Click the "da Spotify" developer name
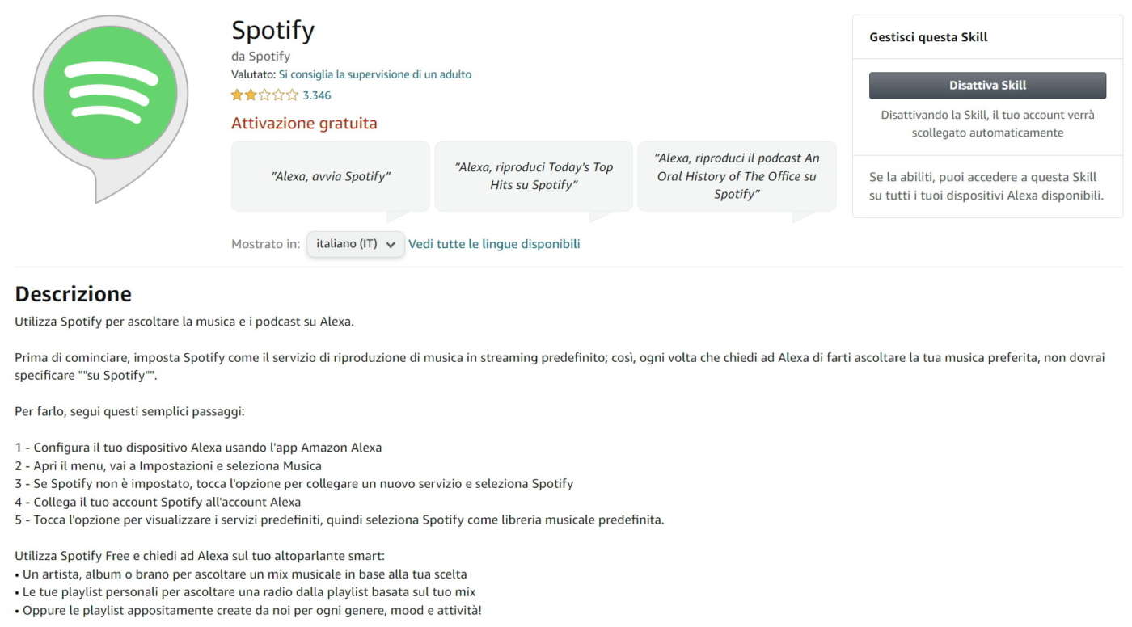This screenshot has width=1132, height=627. pyautogui.click(x=260, y=57)
